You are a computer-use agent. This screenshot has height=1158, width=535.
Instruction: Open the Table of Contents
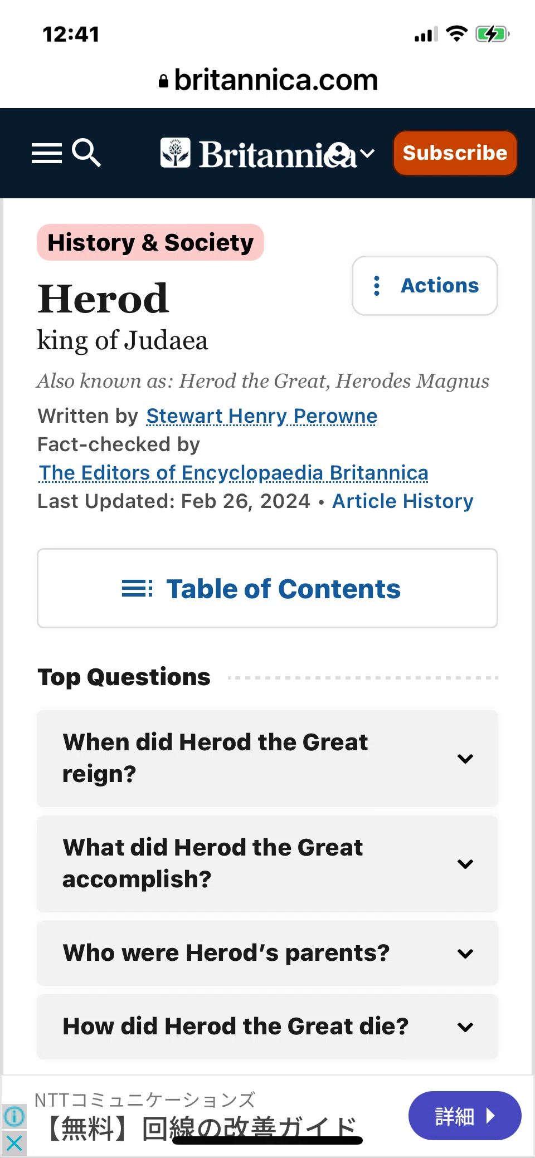pos(267,588)
